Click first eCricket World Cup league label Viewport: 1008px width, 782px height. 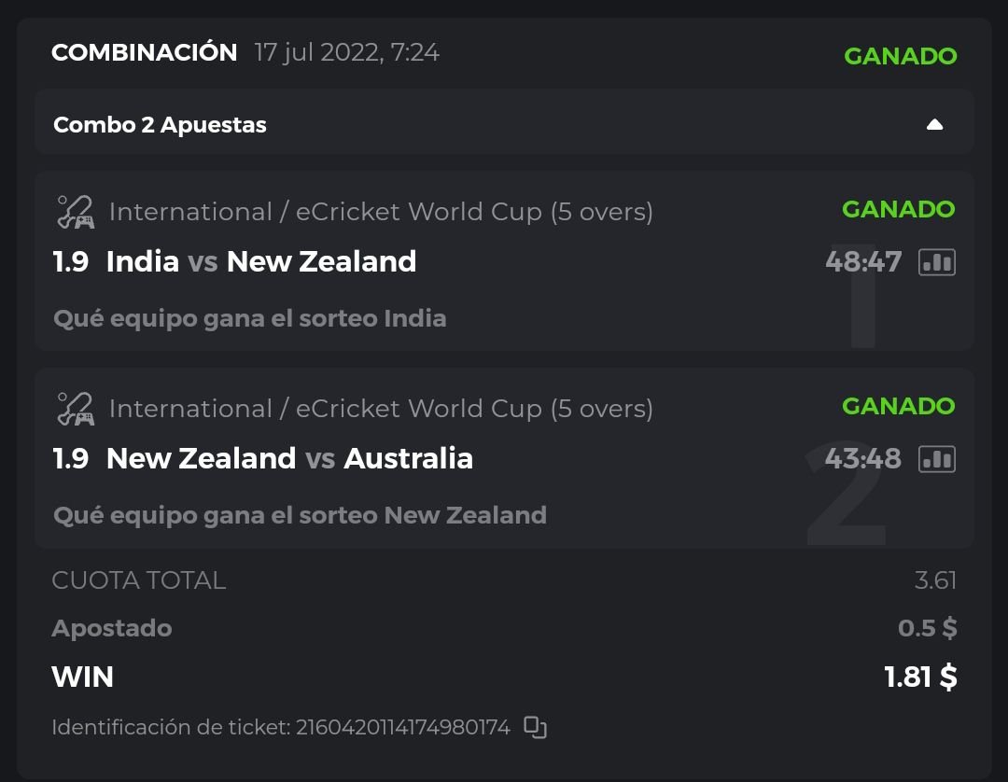coord(381,213)
